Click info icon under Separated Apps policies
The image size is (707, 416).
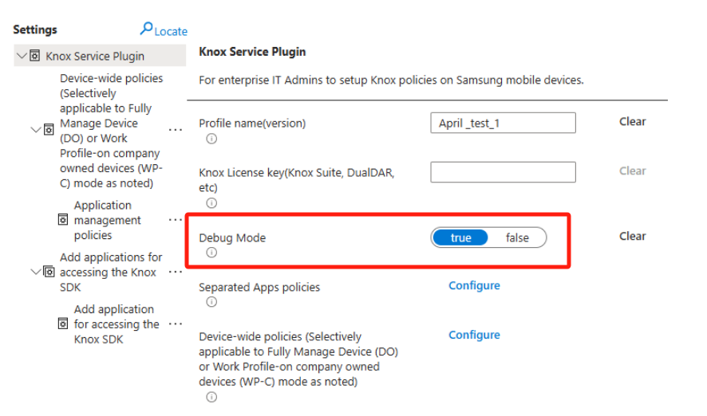[211, 302]
